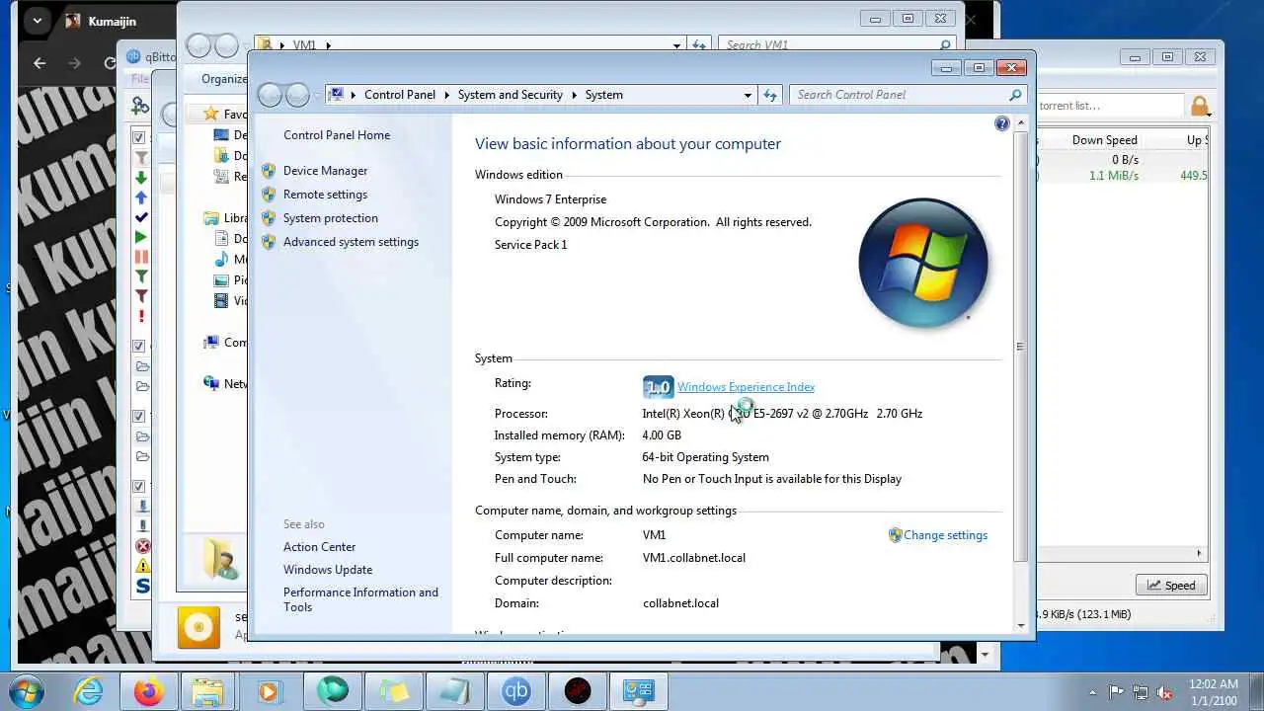Open Windows Explorer taskbar button
The width and height of the screenshot is (1264, 711).
point(210,691)
